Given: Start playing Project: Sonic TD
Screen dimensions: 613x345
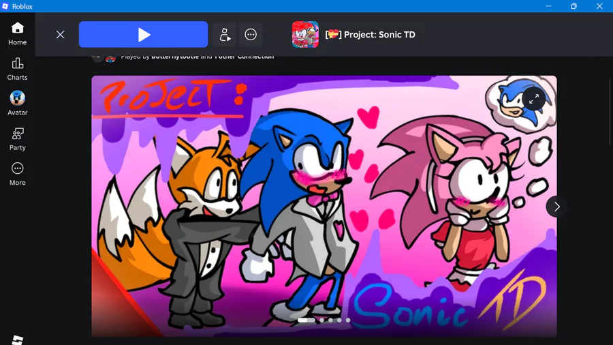Looking at the screenshot, I should pyautogui.click(x=144, y=34).
